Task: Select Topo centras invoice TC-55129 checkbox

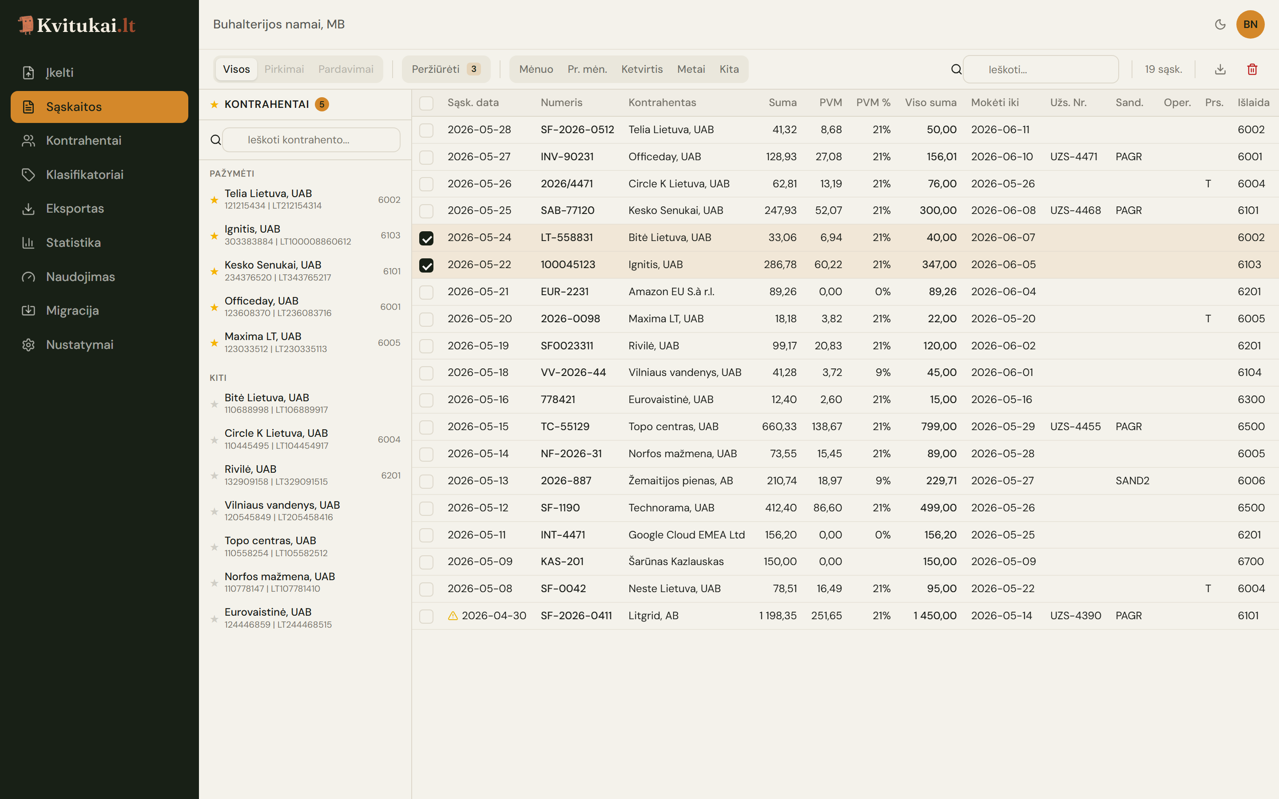Action: pos(426,427)
